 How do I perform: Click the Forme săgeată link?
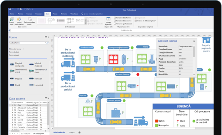tap(14, 55)
